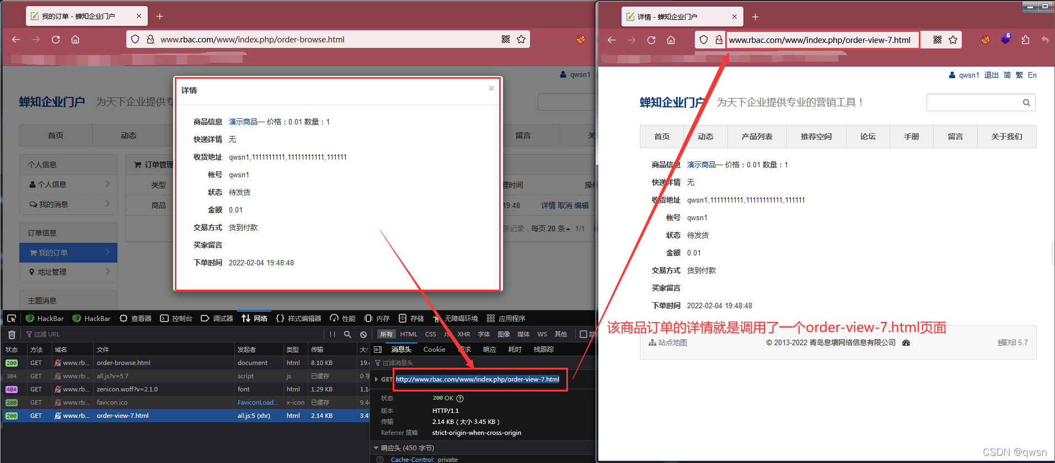Go back in left browser window
1055x463 pixels.
point(16,40)
